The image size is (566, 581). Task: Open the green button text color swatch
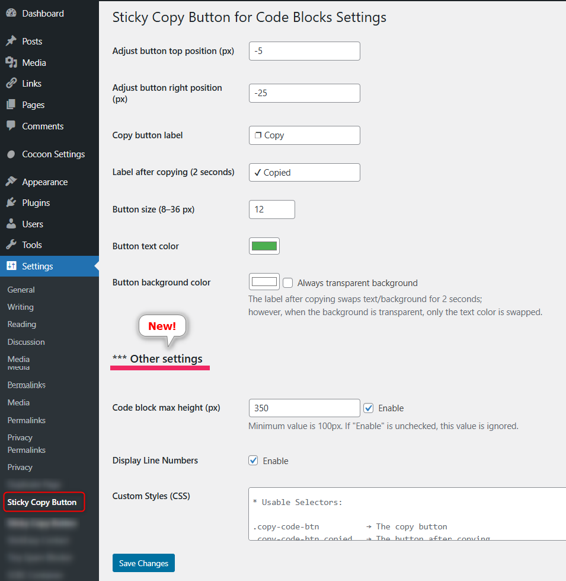[264, 246]
